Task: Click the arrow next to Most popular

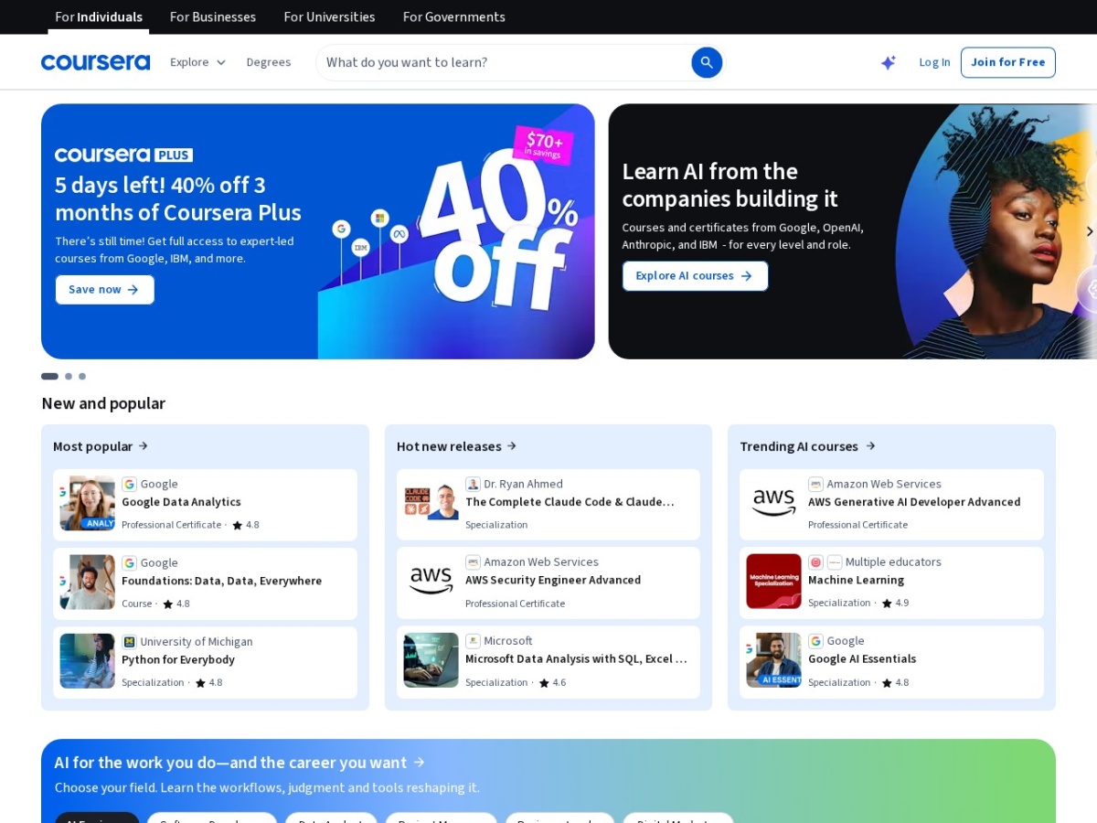Action: 144,446
